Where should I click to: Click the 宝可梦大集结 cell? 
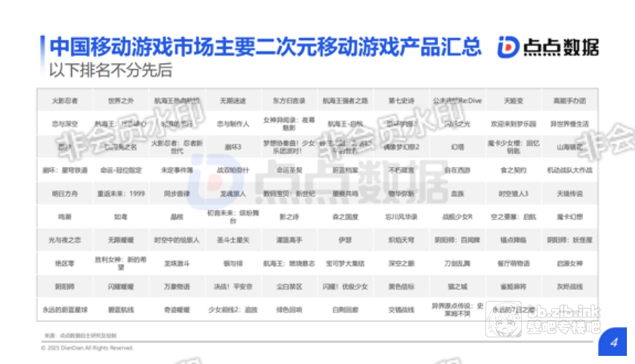click(345, 263)
